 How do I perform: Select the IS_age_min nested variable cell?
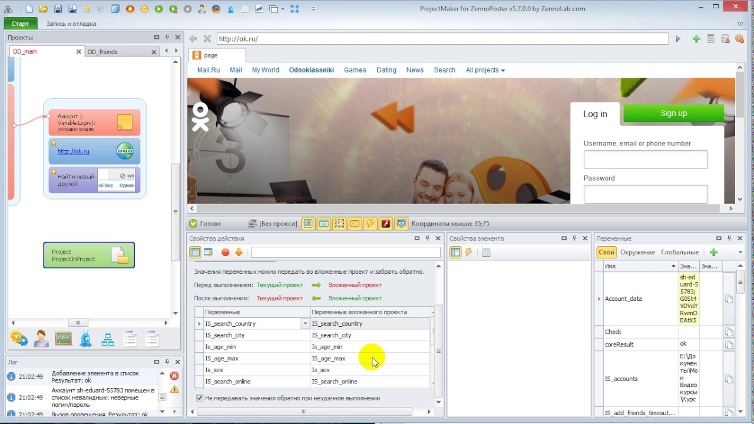pyautogui.click(x=370, y=347)
